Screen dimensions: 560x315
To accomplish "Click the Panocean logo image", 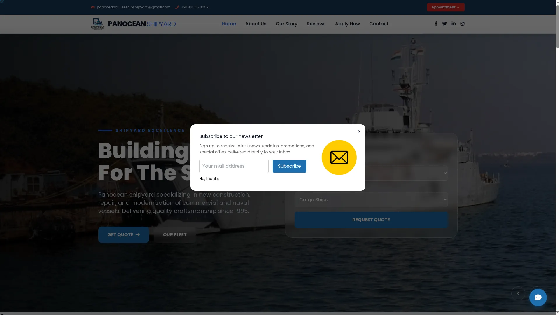I will tap(98, 24).
